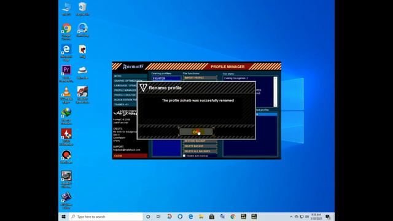Click the DELETE ALL BACKUPS button
This screenshot has width=393, height=221.
coord(200,152)
